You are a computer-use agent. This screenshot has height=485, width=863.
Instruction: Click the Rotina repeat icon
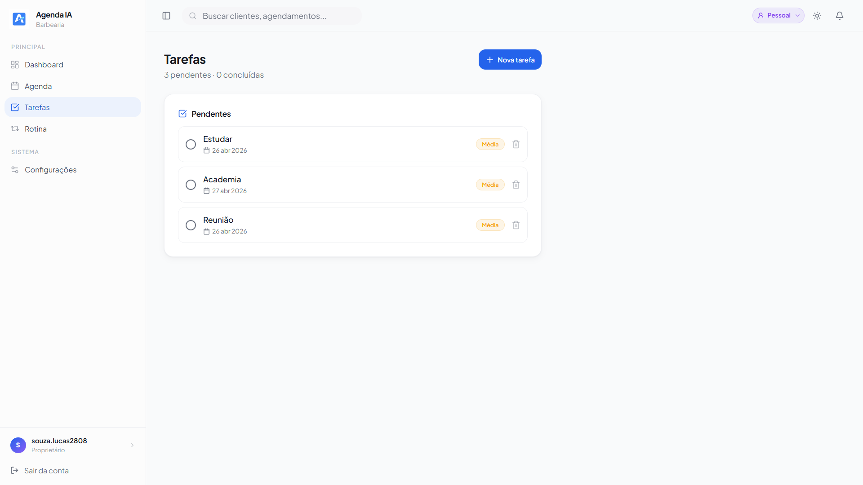pos(15,128)
